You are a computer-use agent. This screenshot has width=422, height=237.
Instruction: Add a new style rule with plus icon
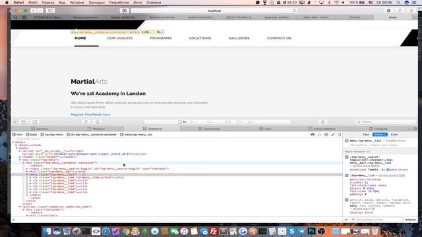[346, 220]
